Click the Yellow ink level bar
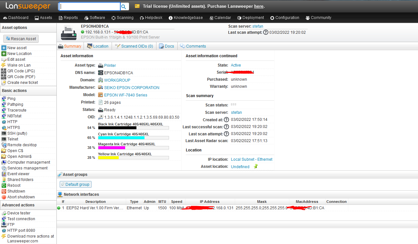Image resolution: width=418 pixels, height=244 pixels. (x=133, y=158)
